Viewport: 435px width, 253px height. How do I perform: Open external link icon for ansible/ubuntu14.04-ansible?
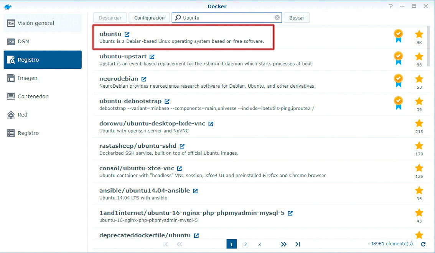[x=195, y=191]
